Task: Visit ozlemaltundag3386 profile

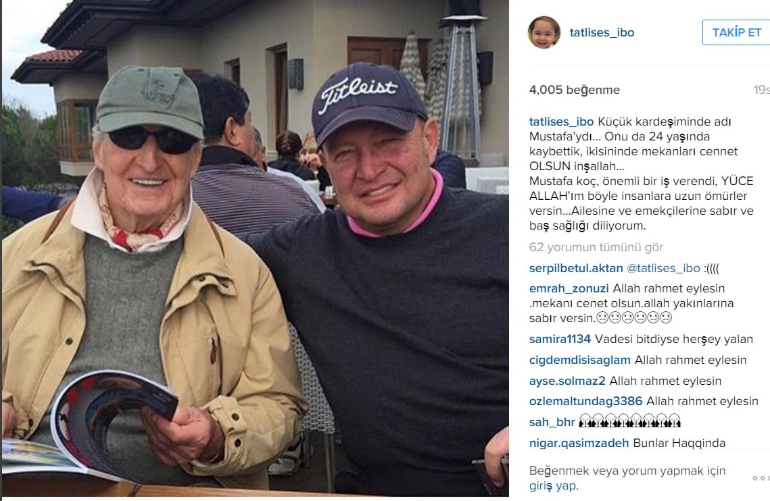Action: point(585,401)
